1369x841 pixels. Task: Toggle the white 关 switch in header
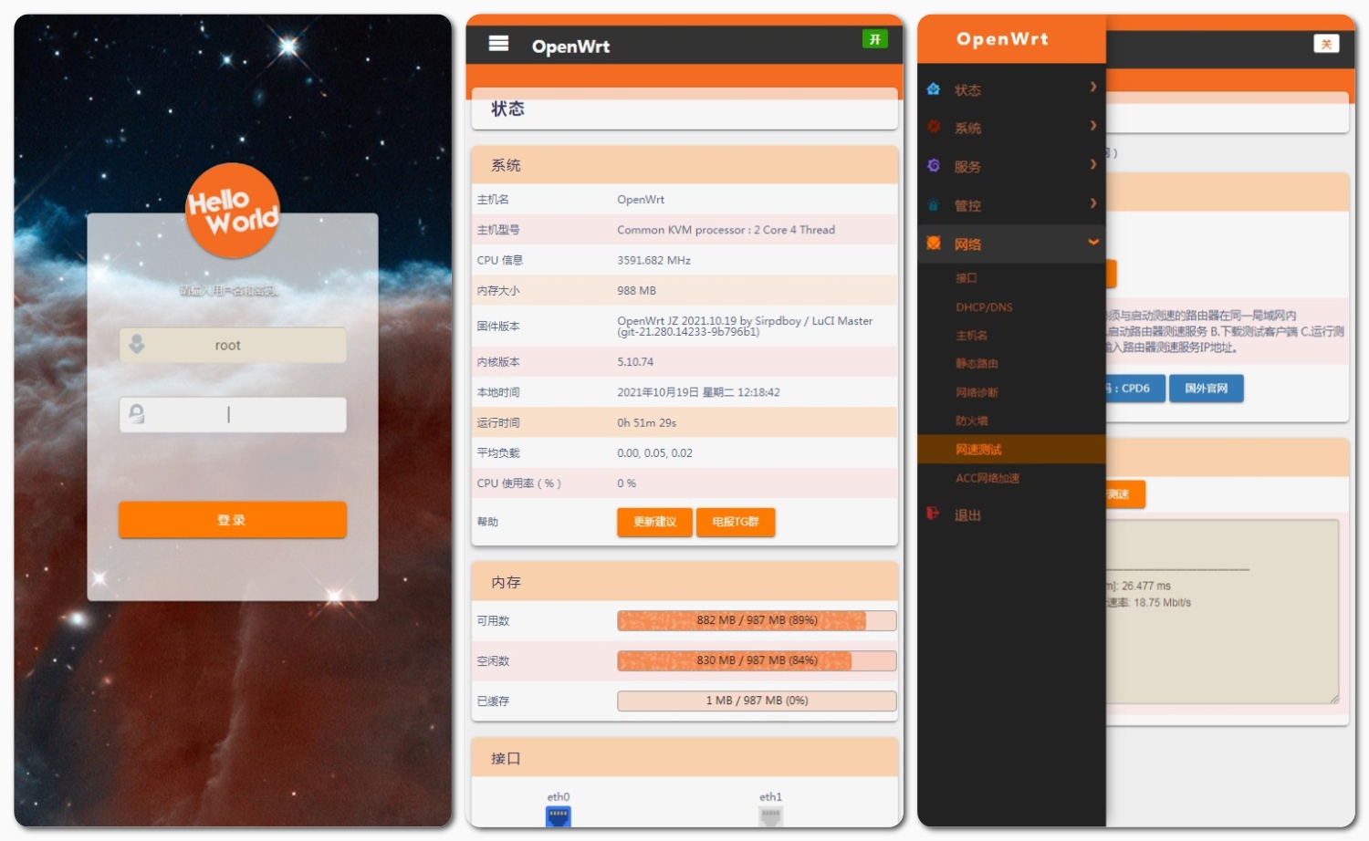(1326, 44)
